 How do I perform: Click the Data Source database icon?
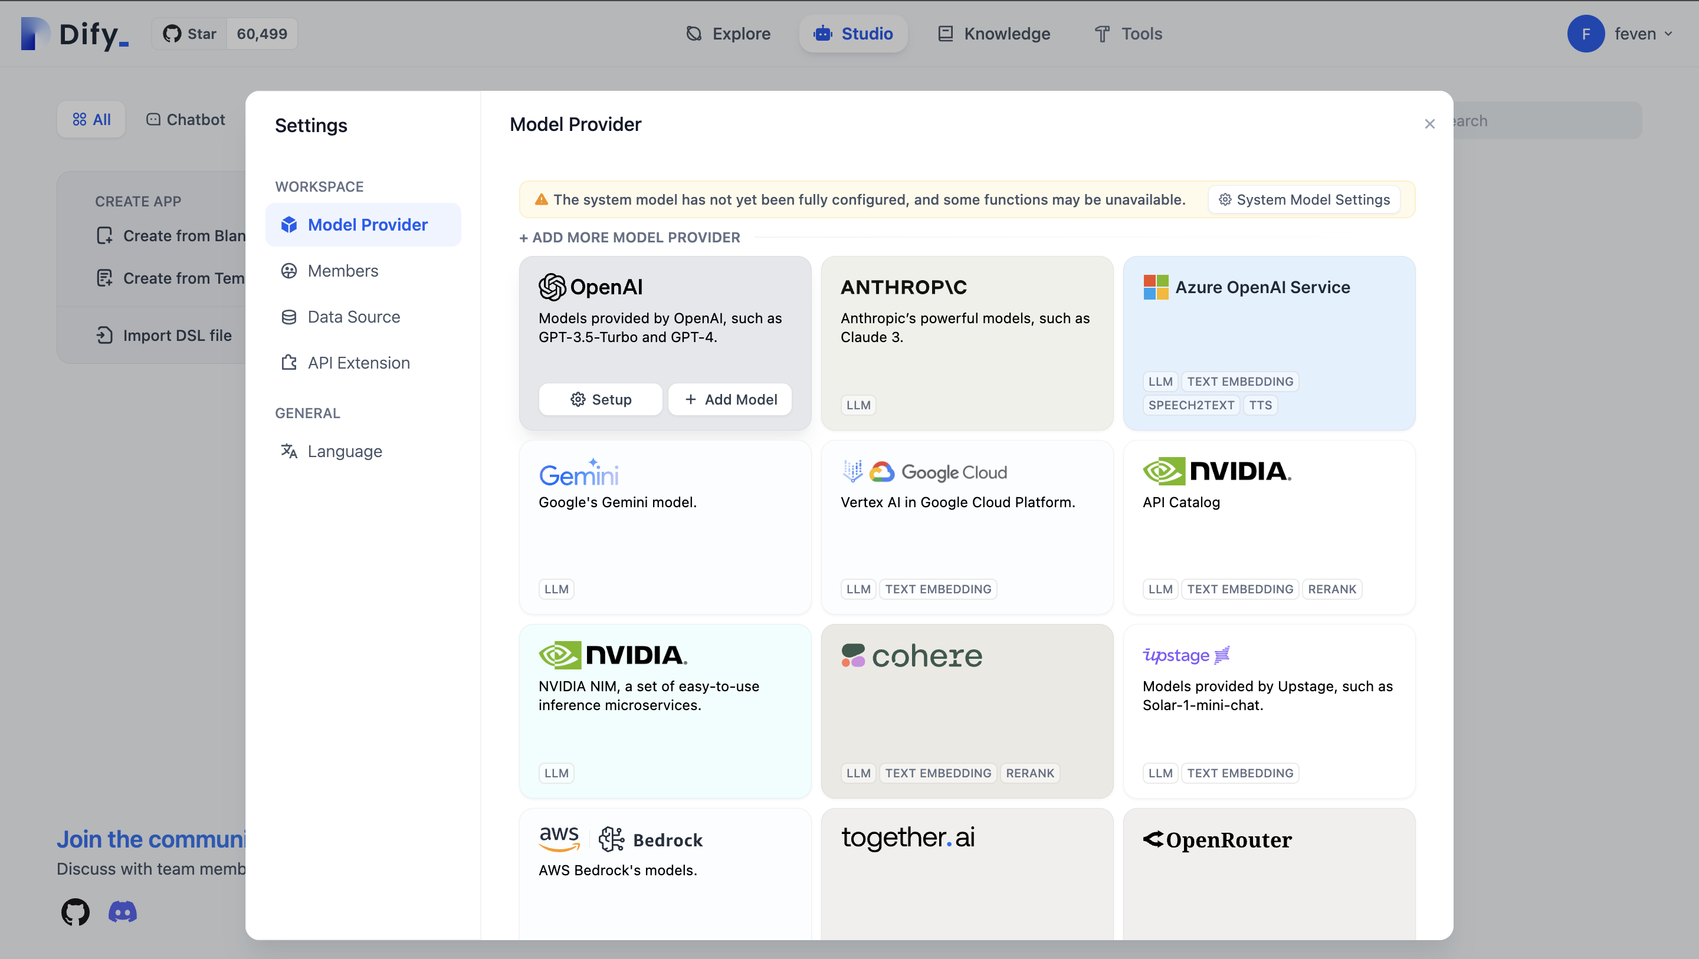click(x=289, y=317)
